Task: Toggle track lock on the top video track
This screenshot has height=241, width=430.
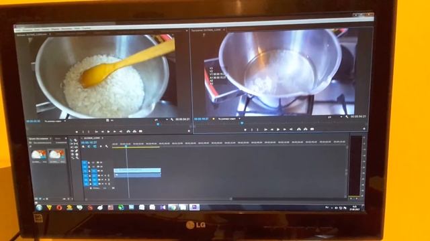Action: 89,163
